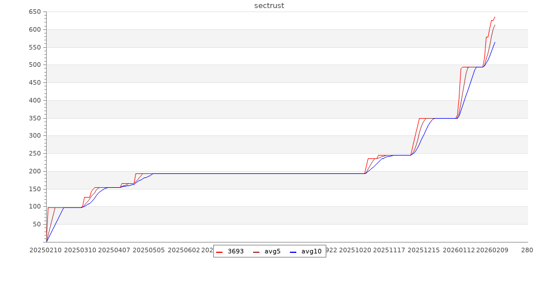Click the 650 y-axis value label
This screenshot has height=288, width=539.
34,12
